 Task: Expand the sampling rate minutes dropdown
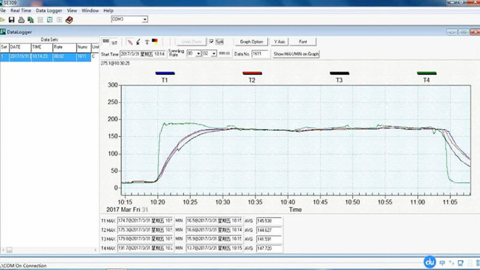tap(199, 54)
